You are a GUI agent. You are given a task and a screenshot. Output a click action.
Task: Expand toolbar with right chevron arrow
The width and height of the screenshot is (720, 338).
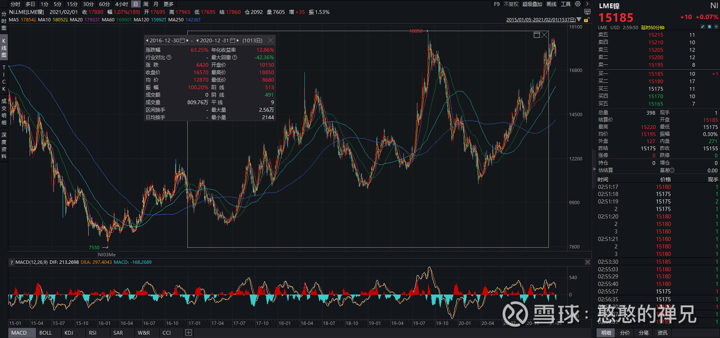[x=587, y=4]
